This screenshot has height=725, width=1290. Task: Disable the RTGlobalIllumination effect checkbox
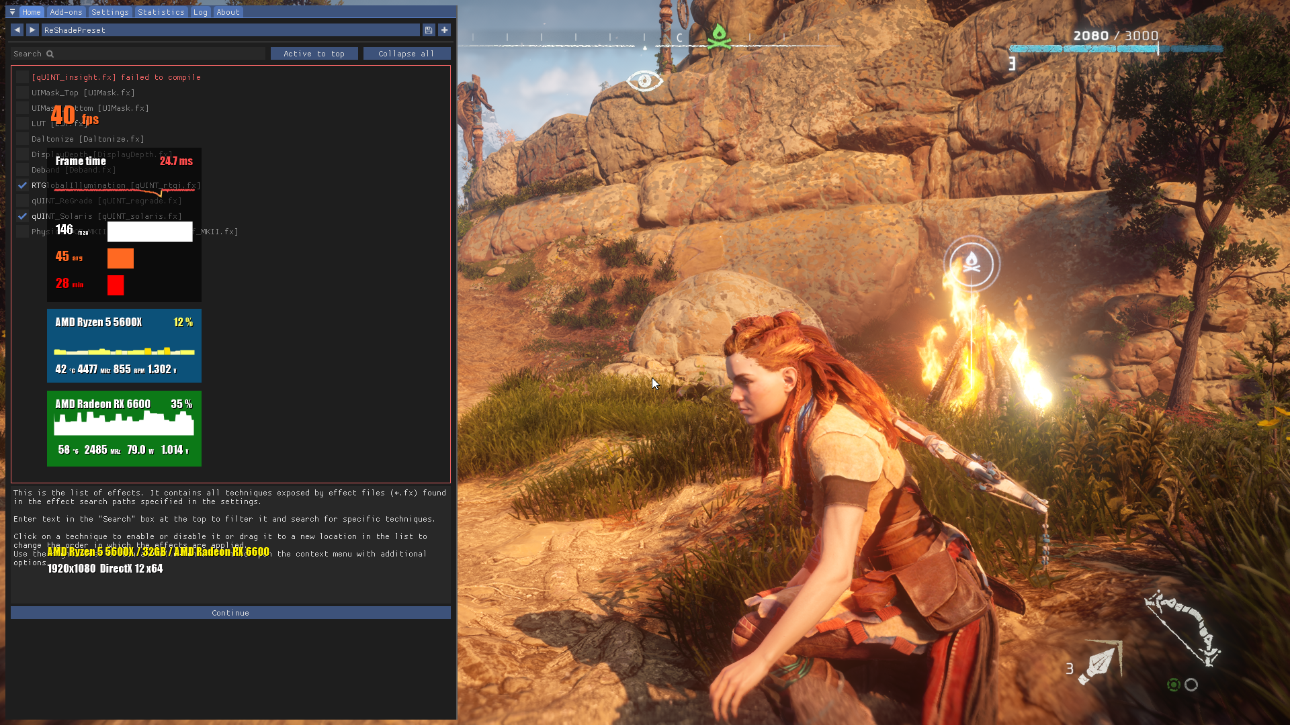pos(23,185)
